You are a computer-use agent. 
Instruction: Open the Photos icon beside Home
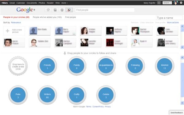pos(55,10)
